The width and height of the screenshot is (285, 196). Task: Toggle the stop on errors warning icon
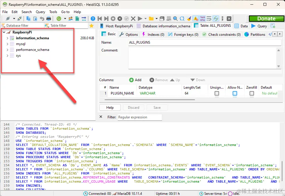[x=196, y=19]
